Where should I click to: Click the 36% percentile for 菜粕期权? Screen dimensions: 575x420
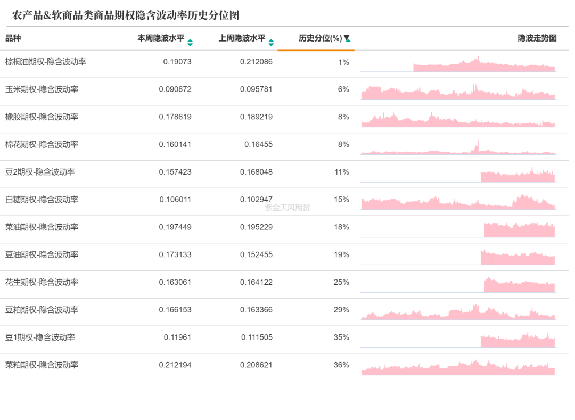pos(341,365)
